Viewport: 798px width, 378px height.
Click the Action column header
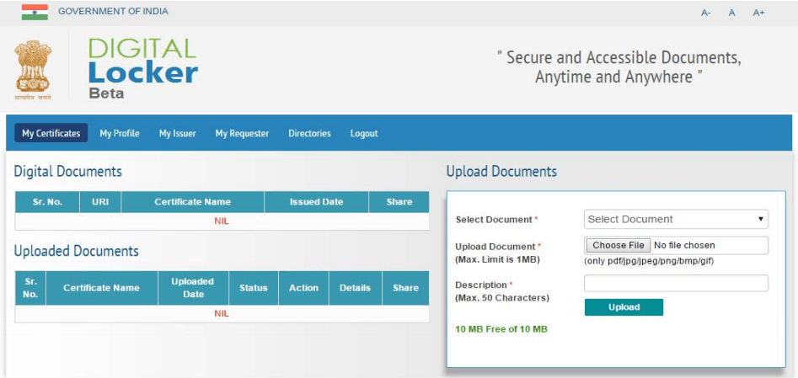(304, 288)
